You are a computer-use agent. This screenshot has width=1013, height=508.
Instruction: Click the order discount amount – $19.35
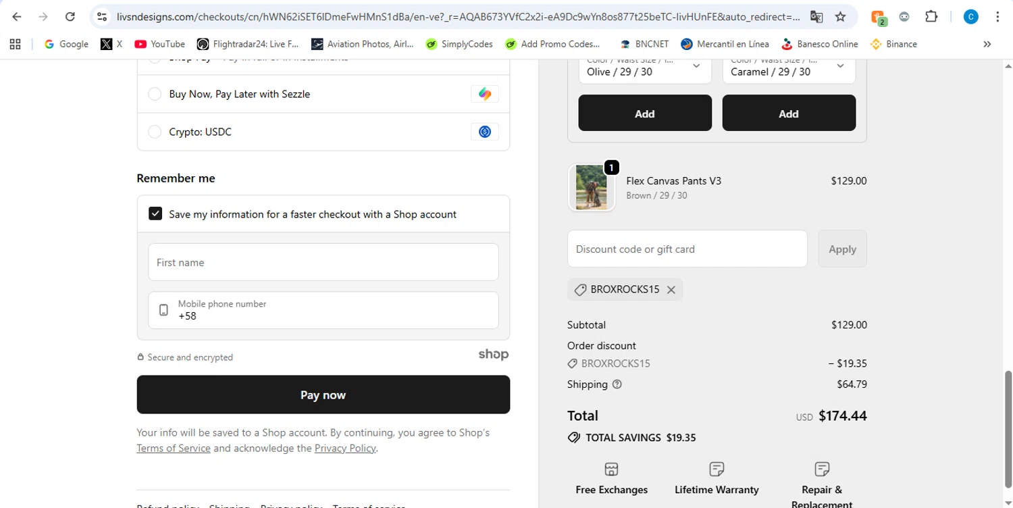pyautogui.click(x=848, y=363)
